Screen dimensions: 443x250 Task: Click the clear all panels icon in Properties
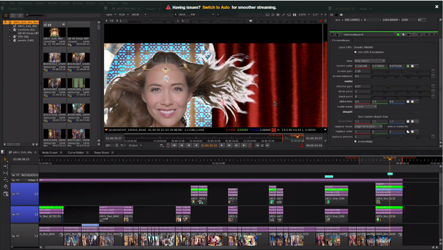click(341, 15)
